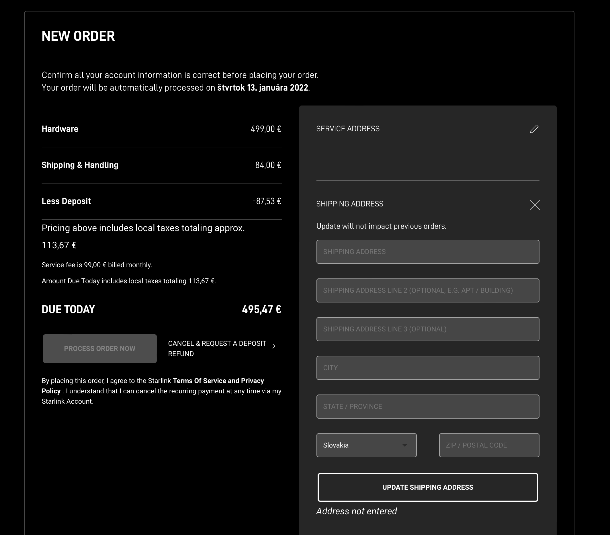This screenshot has height=535, width=610.
Task: Click the dropdown arrow in country selector
Action: pyautogui.click(x=404, y=445)
